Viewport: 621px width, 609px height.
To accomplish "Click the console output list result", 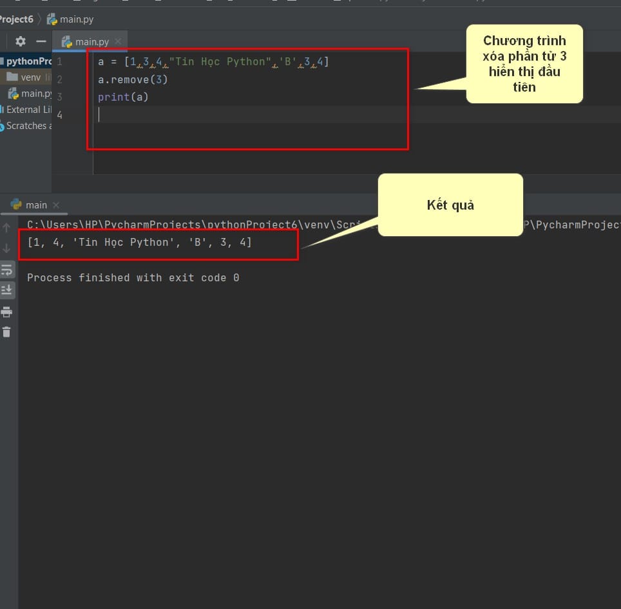I will [x=139, y=243].
